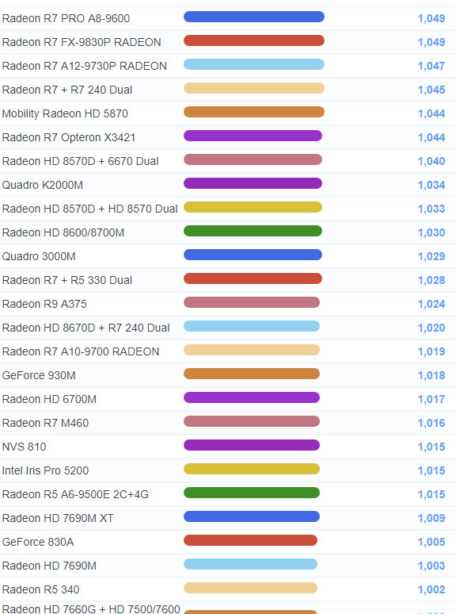
Task: Open the Radeon R7 PRO A8-9600 entry
Action: [x=66, y=18]
